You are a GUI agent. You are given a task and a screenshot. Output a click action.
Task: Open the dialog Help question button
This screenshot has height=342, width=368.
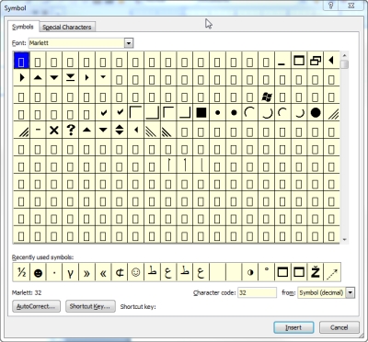tap(330, 6)
